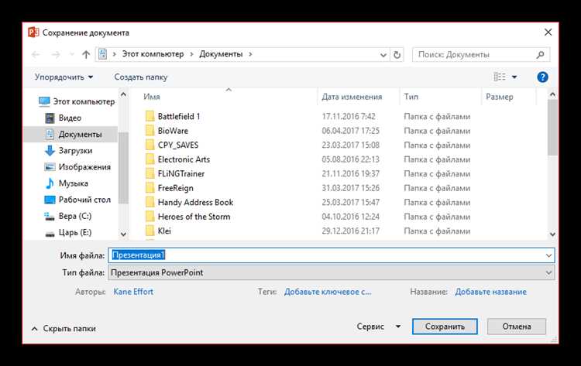
Task: Go up one folder level
Action: click(86, 55)
